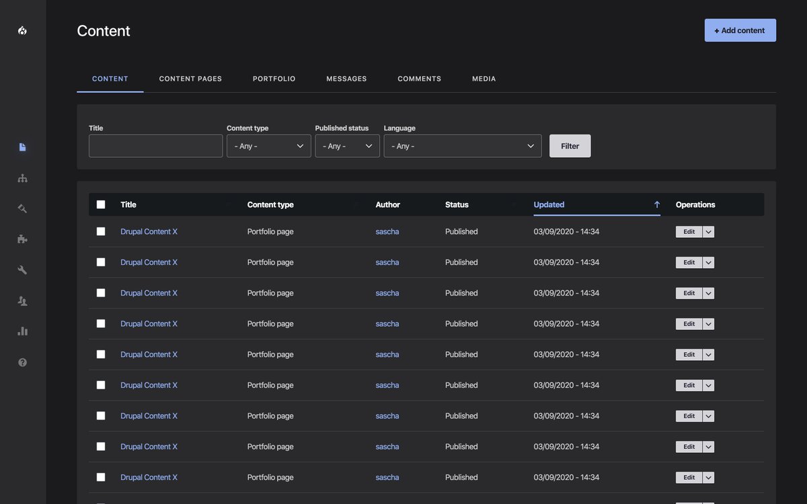Click the sort arrow in the Updated column header
The height and width of the screenshot is (504, 807).
tap(657, 204)
